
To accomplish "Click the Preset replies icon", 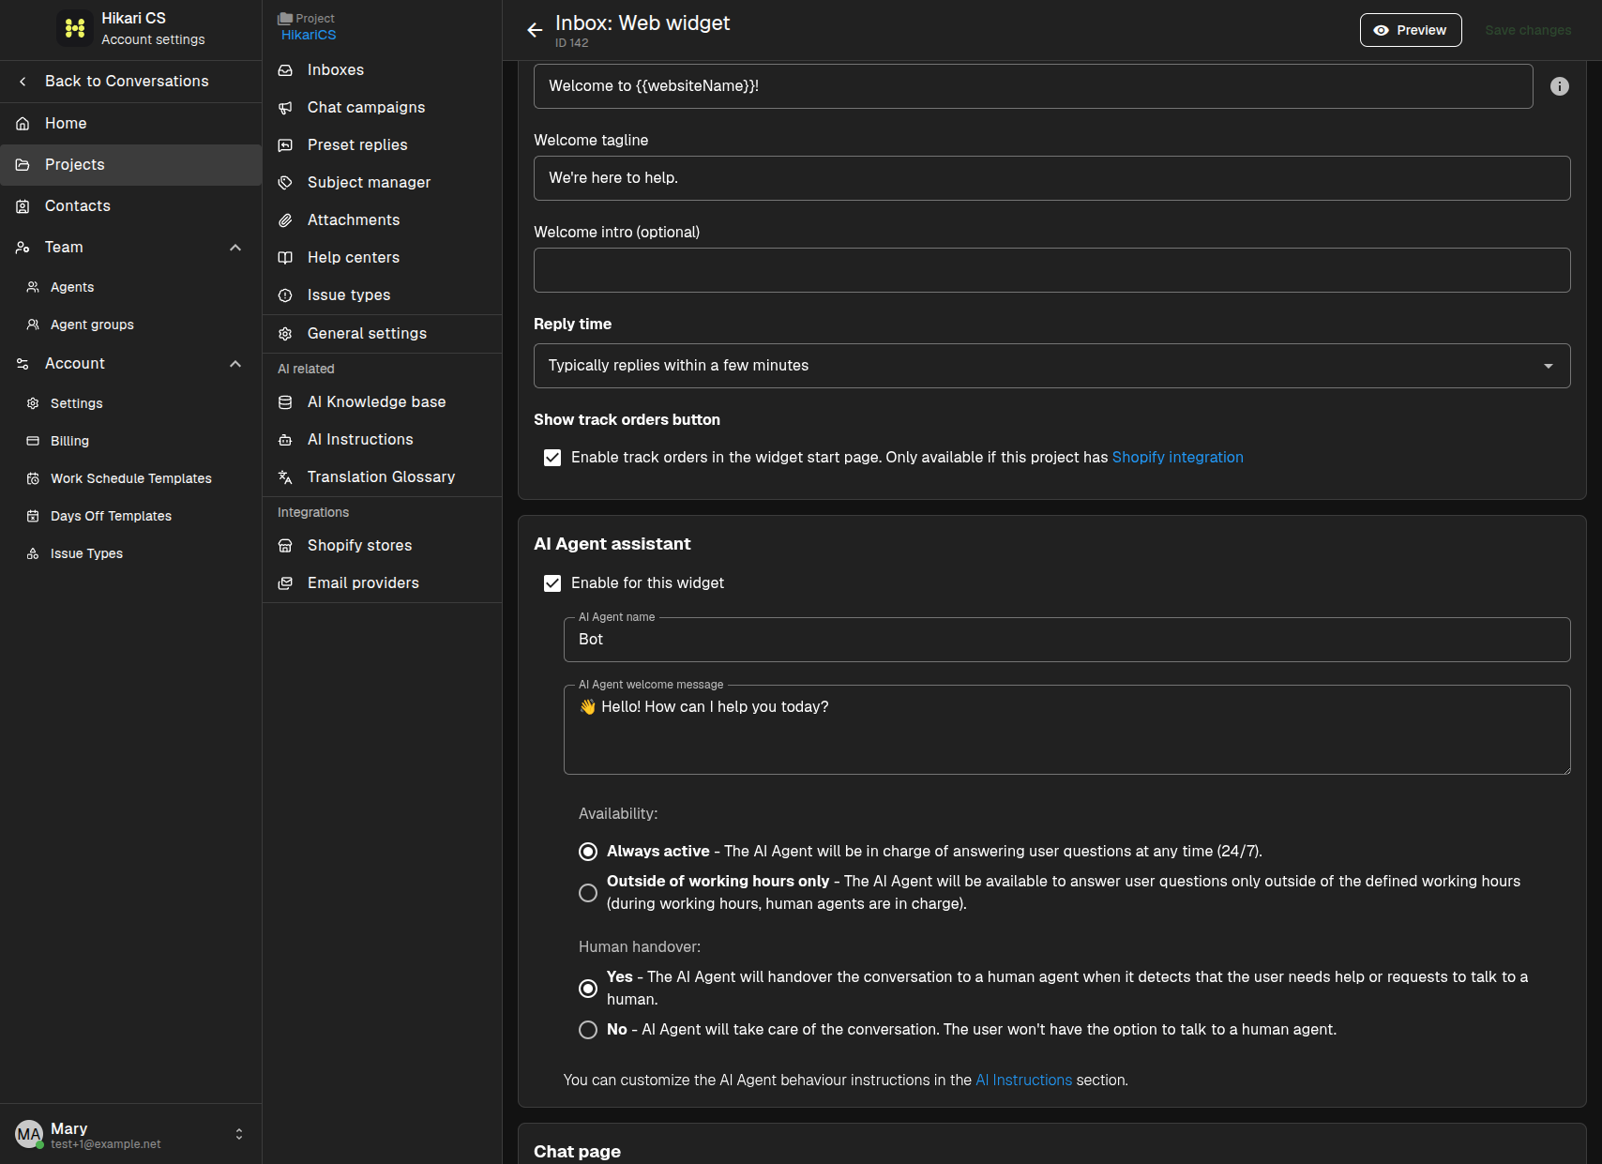I will click(x=285, y=145).
